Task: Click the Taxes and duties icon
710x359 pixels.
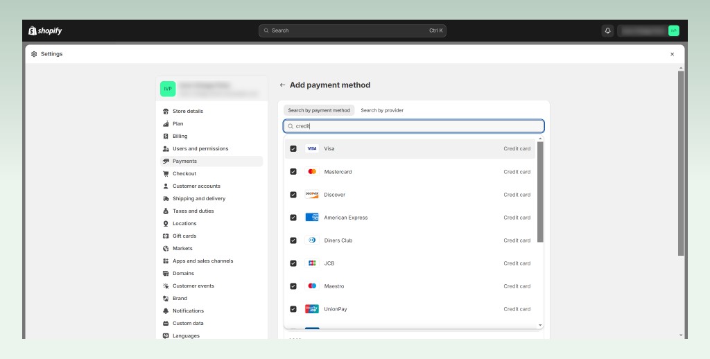Action: click(x=166, y=211)
